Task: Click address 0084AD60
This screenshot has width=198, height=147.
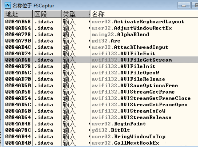Action: tap(18, 111)
